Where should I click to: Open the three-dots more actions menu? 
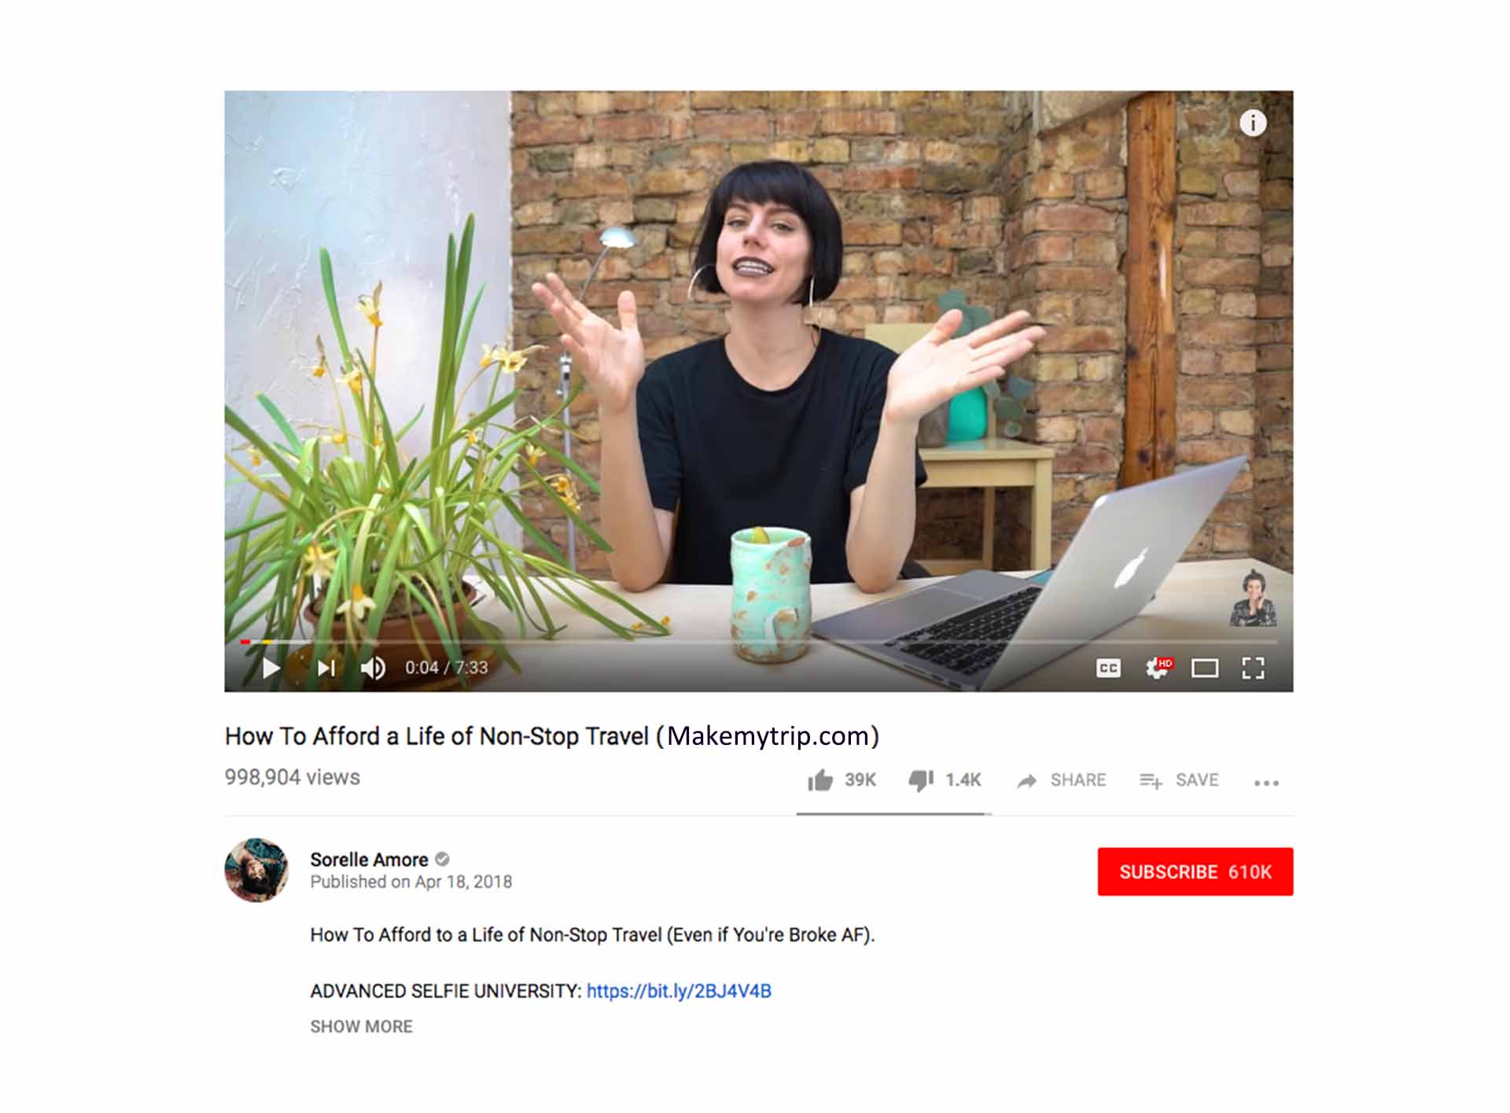pyautogui.click(x=1266, y=783)
